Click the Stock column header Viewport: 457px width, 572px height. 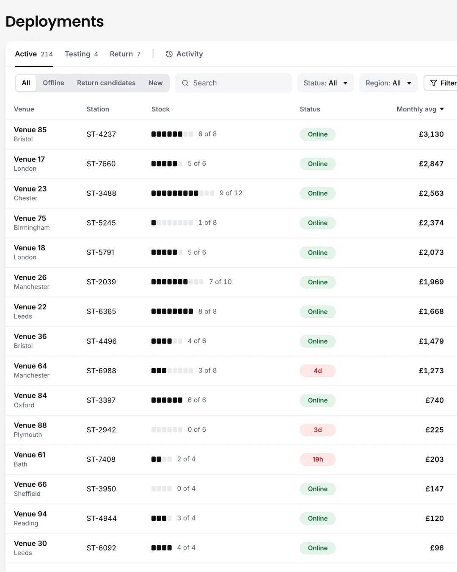click(x=161, y=109)
